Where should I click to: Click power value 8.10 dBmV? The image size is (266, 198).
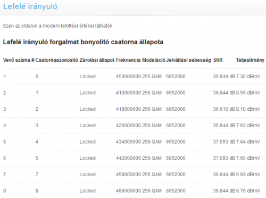coord(248,109)
